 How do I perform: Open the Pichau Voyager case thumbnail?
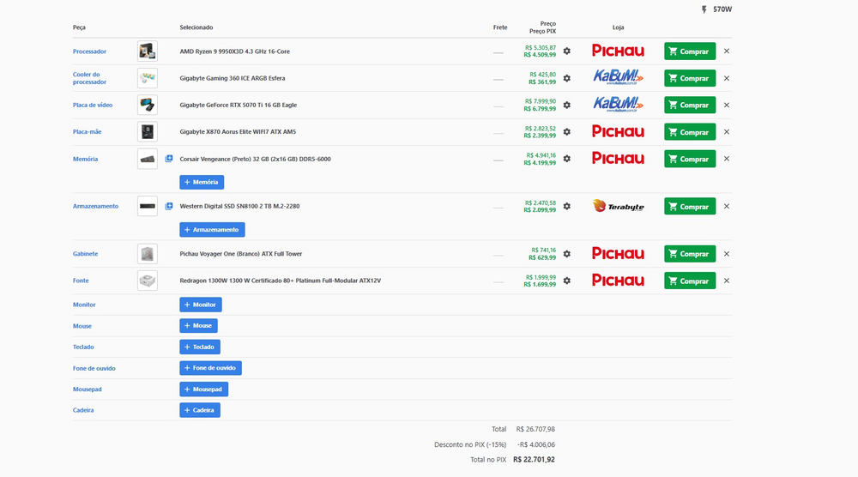148,254
